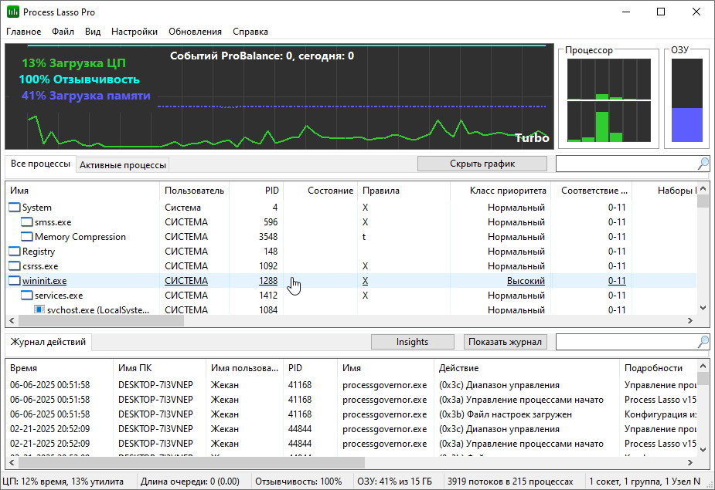Screen dimensions: 715x490
Task: Click the wininit.exe process icon
Action: pyautogui.click(x=15, y=281)
